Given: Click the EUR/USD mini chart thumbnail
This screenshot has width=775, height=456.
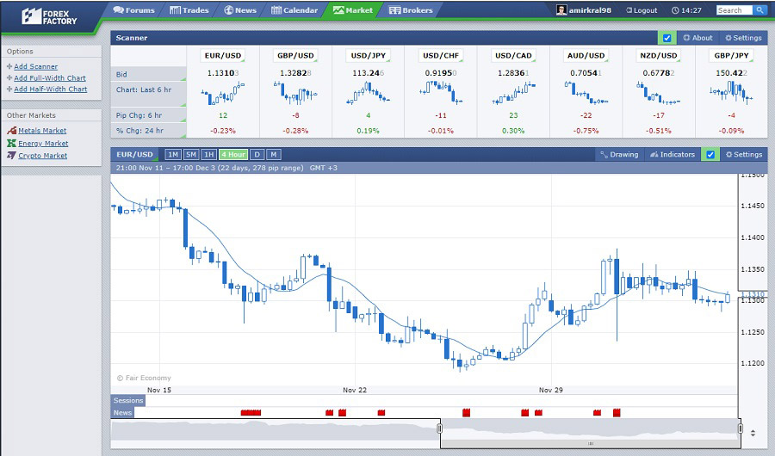Looking at the screenshot, I should click(223, 94).
